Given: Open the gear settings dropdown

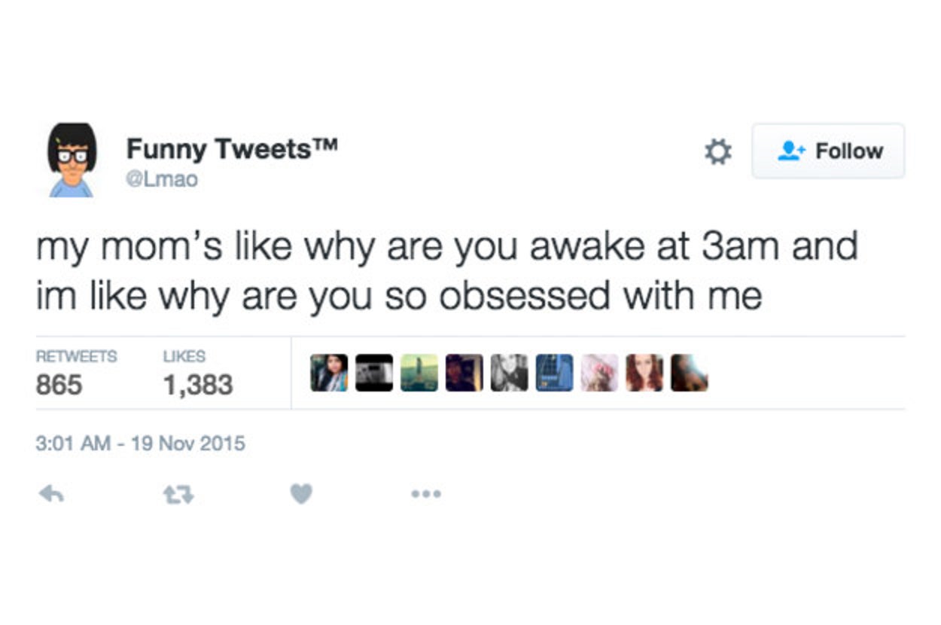Looking at the screenshot, I should [x=717, y=152].
